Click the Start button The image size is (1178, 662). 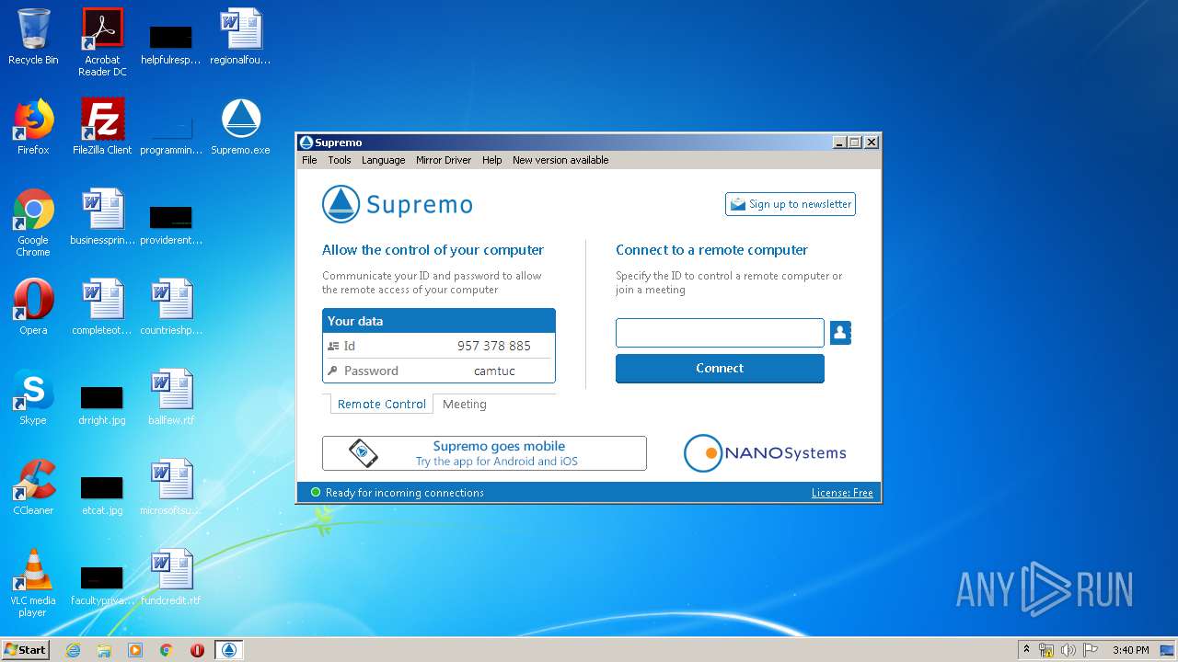coord(26,650)
